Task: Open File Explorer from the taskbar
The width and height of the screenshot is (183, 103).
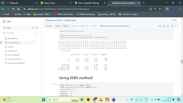Action: [x=101, y=100]
